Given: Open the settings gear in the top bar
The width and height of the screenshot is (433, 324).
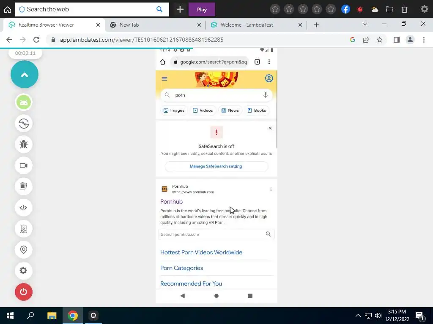Looking at the screenshot, I should tap(425, 9).
